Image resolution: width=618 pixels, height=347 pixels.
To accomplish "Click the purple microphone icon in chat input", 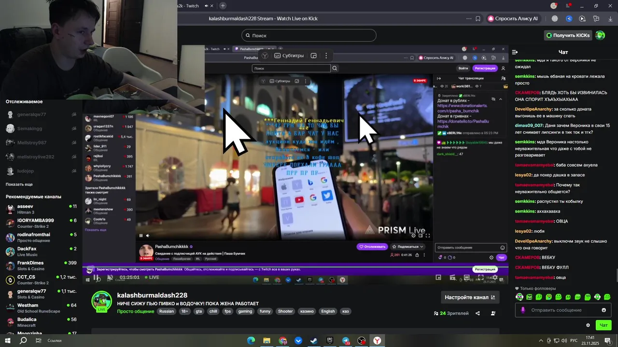I will (522, 310).
